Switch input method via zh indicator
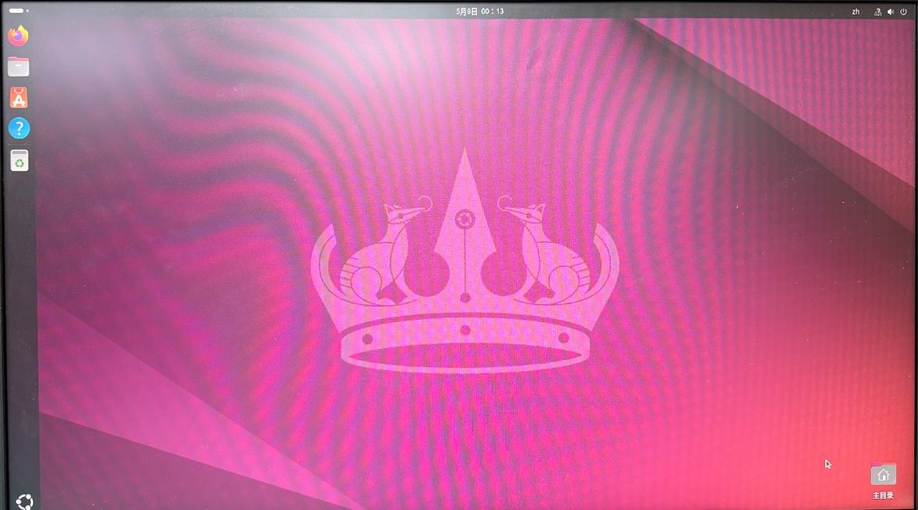 [856, 11]
